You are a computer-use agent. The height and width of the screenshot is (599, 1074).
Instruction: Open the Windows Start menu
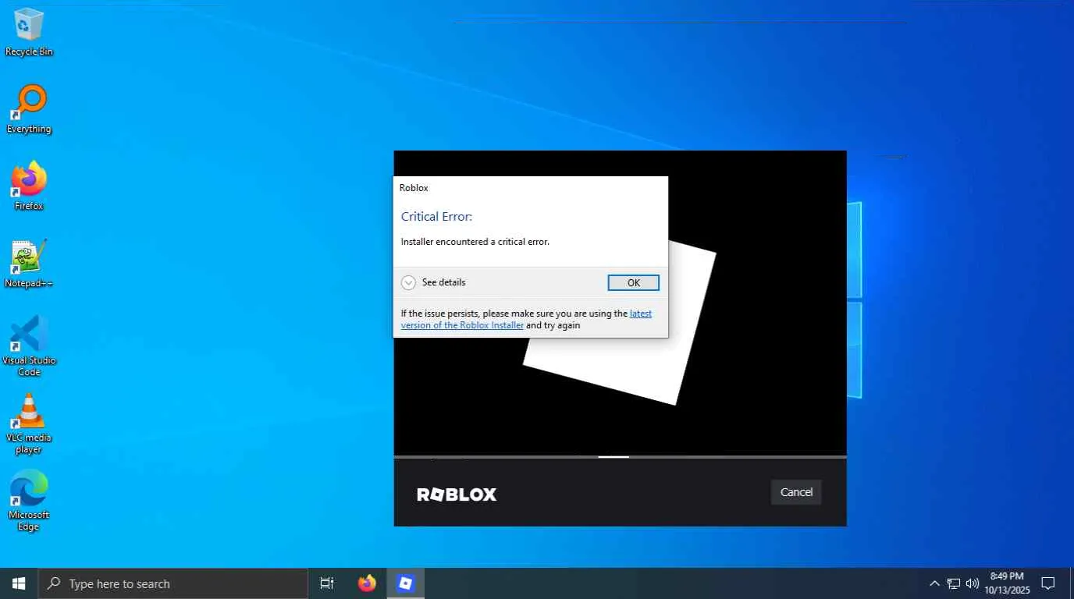pyautogui.click(x=19, y=583)
